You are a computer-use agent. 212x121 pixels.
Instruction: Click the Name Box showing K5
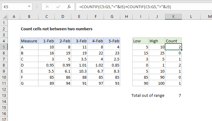pyautogui.click(x=17, y=7)
